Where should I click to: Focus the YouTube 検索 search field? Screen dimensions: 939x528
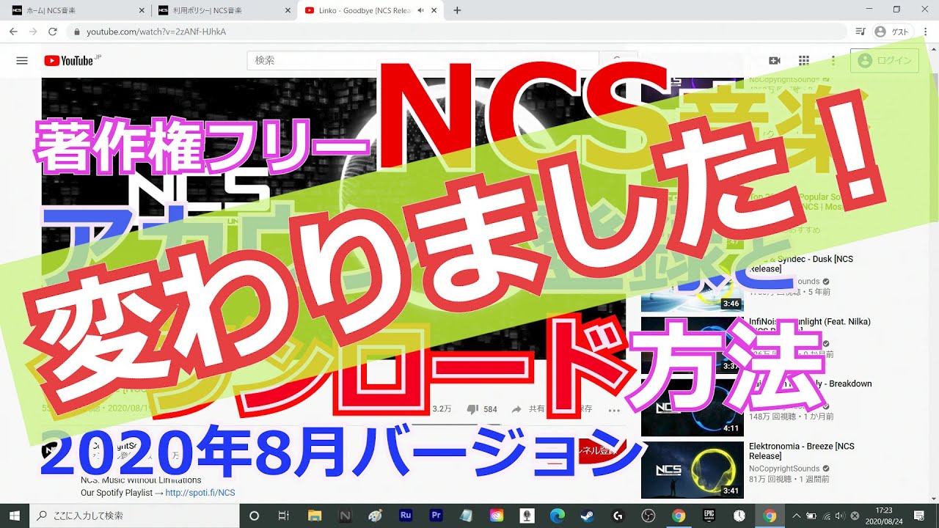423,61
